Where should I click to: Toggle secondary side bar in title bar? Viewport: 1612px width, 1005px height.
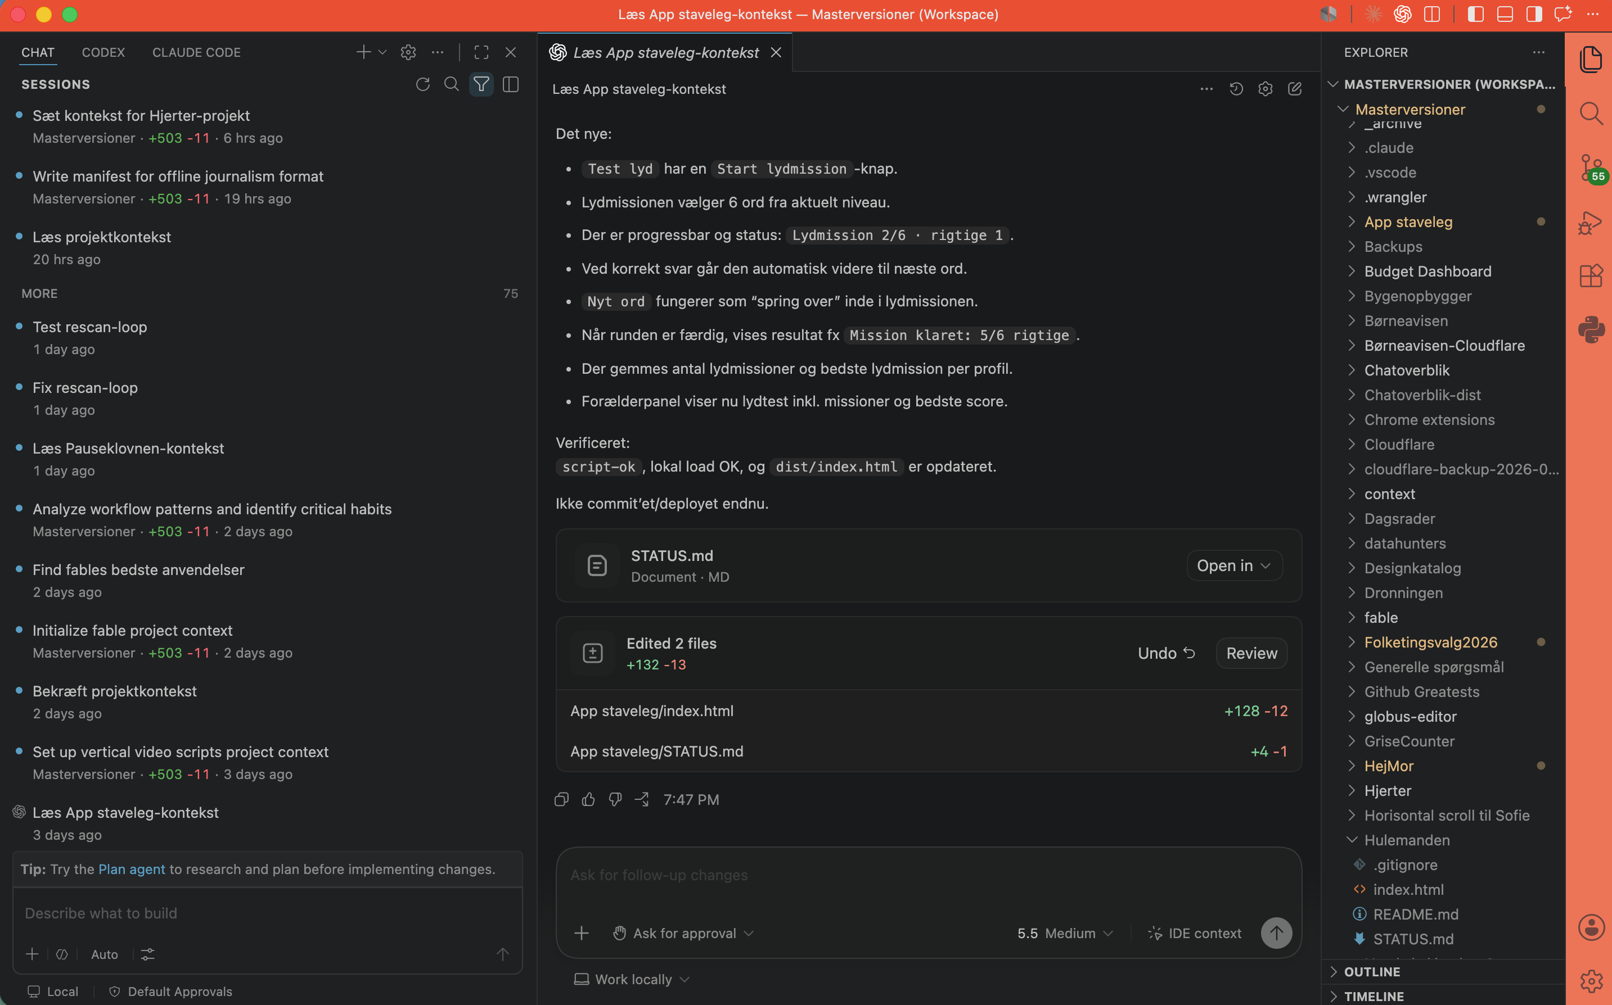1534,14
